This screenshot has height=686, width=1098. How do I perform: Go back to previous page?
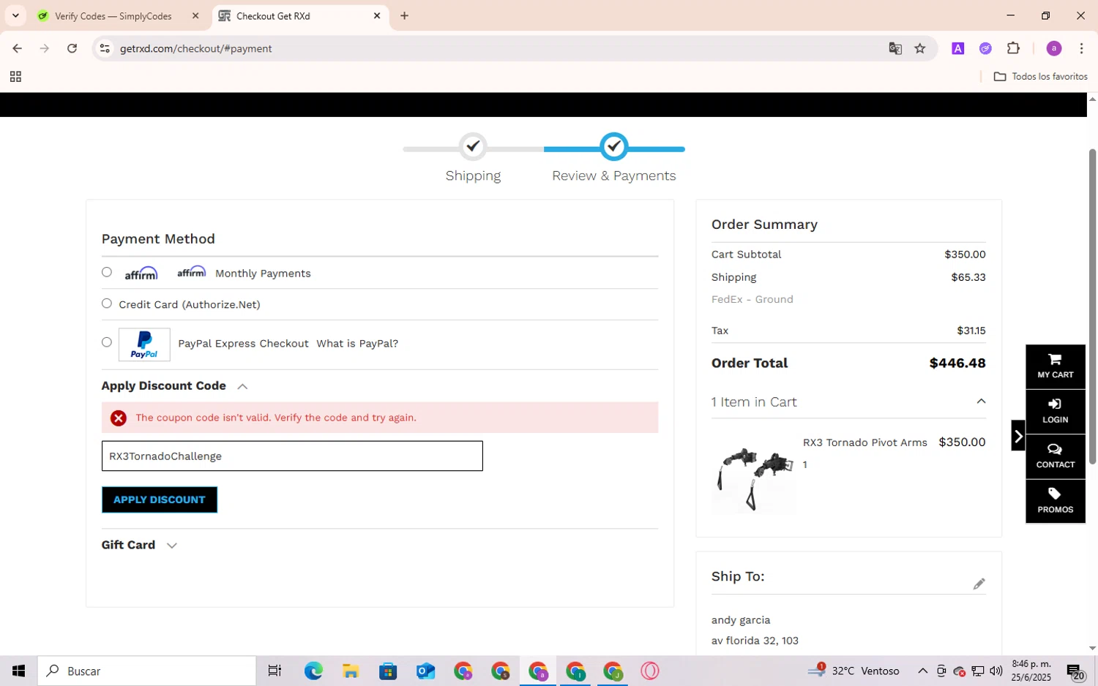tap(17, 48)
